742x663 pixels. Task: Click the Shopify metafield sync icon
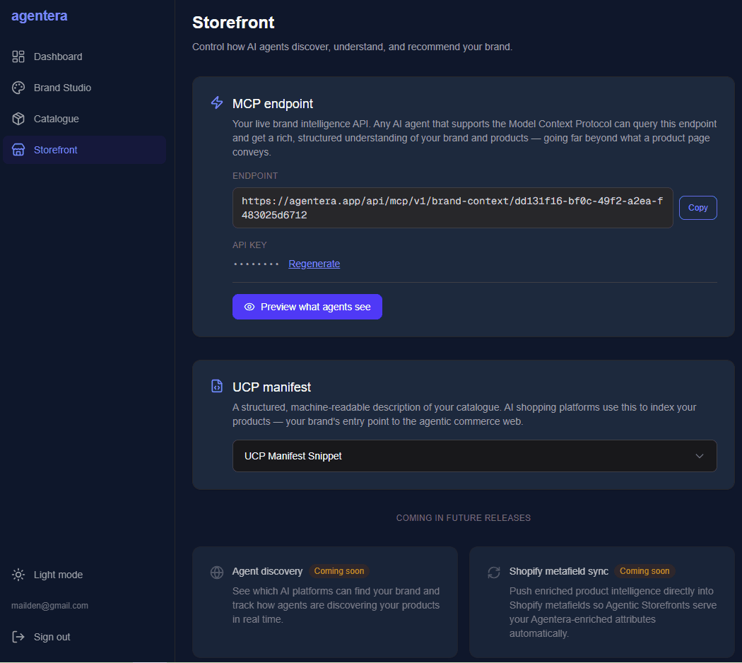pyautogui.click(x=494, y=573)
